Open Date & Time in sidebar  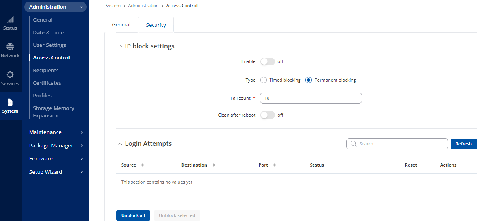(48, 32)
